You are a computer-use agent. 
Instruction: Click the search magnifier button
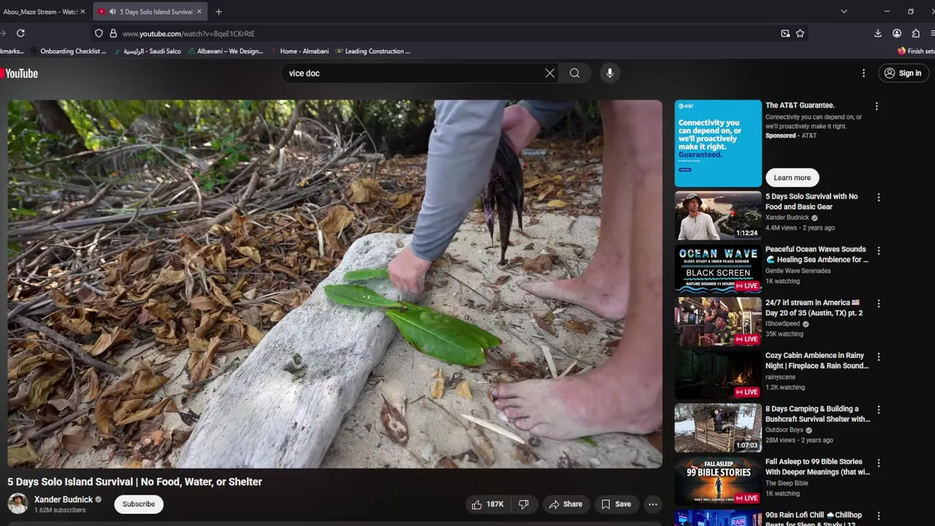575,73
